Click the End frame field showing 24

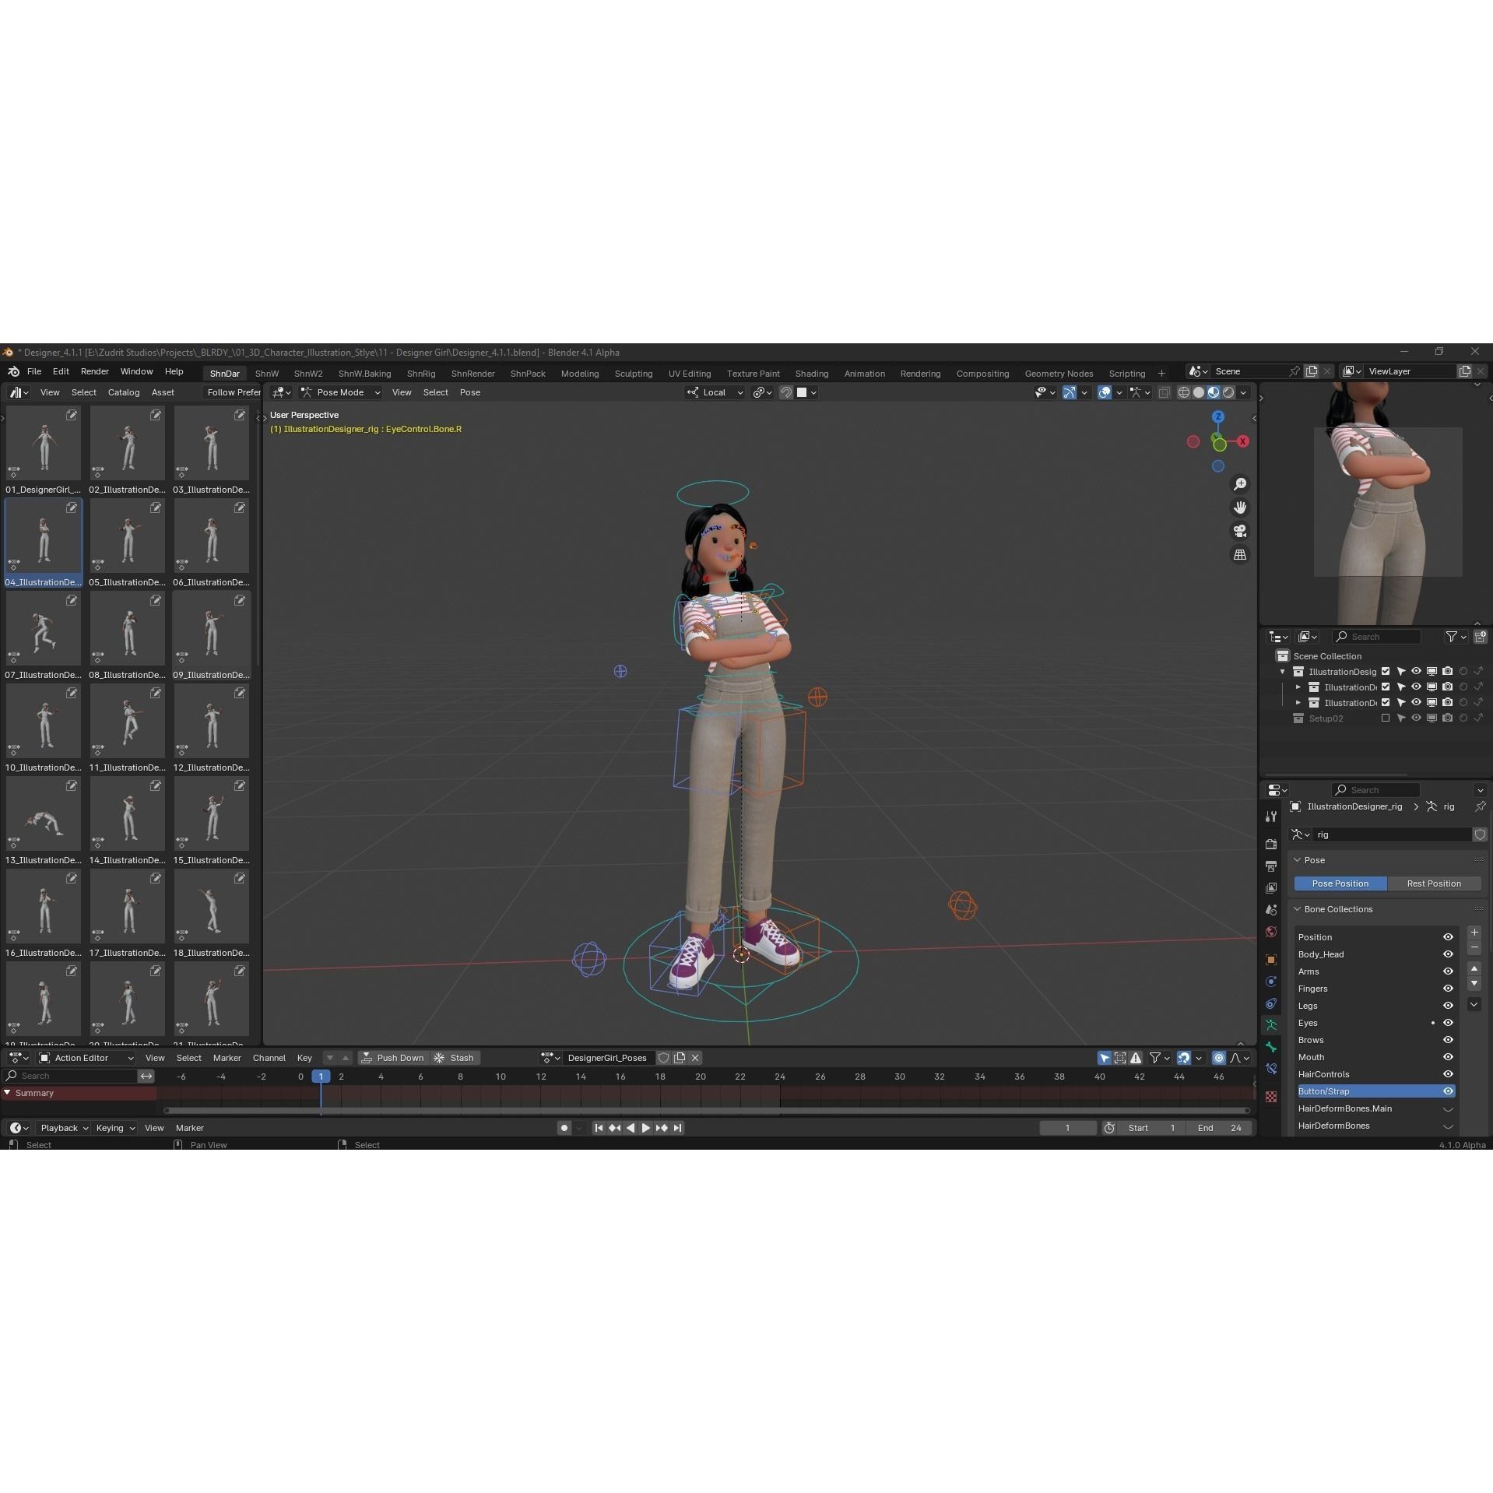[1219, 1128]
